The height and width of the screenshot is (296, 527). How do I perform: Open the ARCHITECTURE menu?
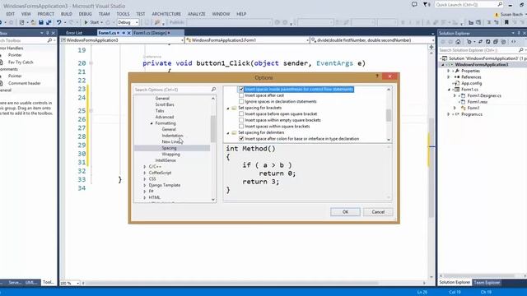tap(166, 14)
